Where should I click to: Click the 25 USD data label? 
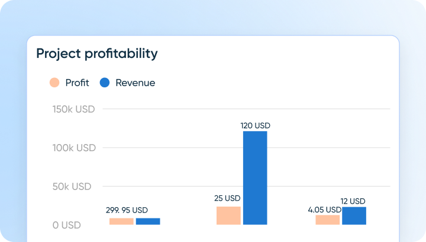pos(227,198)
